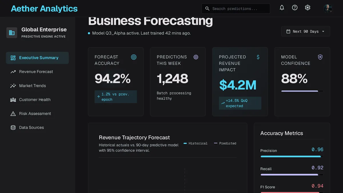
Task: Click the Aether Analytics logo link
Action: 44,9
